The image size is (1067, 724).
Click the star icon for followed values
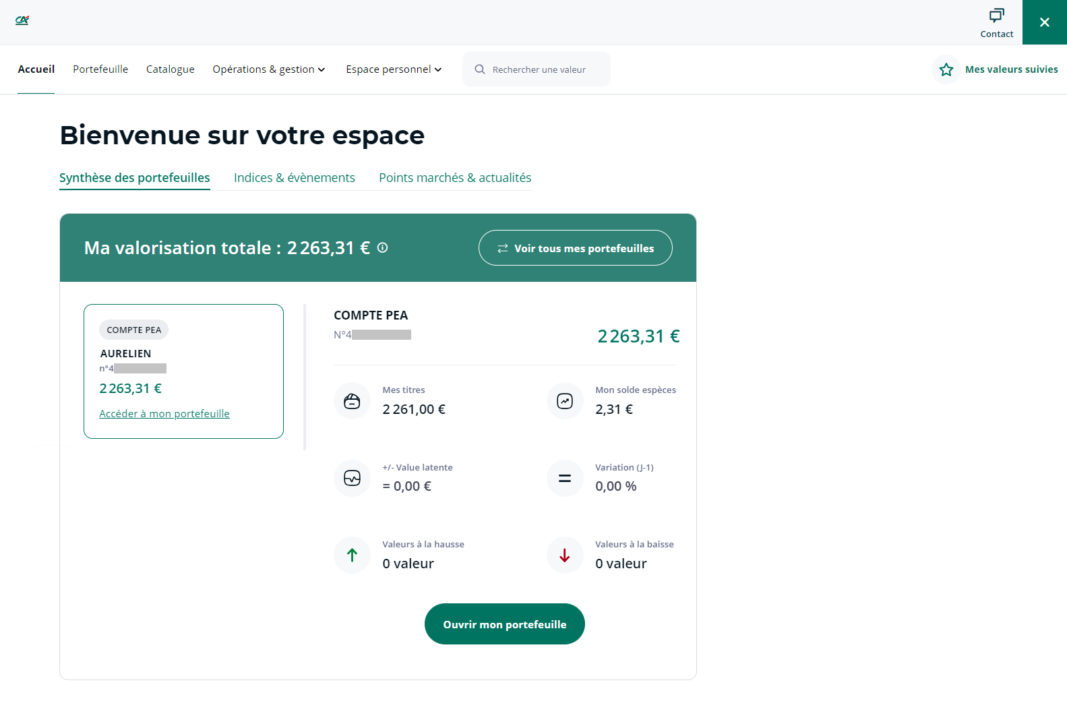[x=946, y=69]
